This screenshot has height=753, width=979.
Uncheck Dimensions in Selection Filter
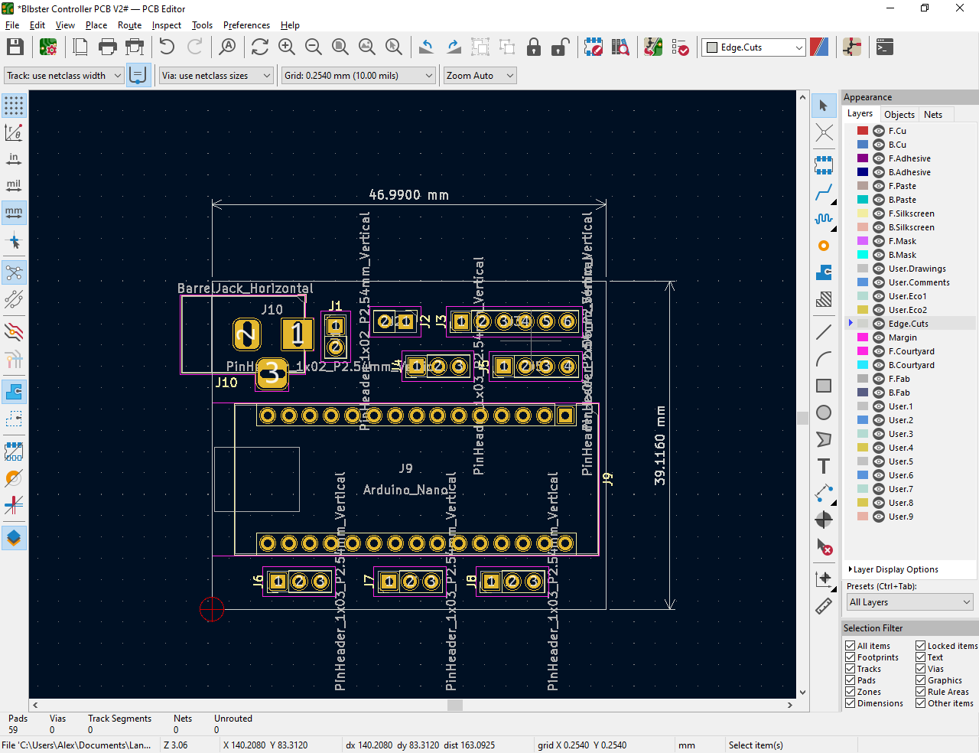[850, 703]
